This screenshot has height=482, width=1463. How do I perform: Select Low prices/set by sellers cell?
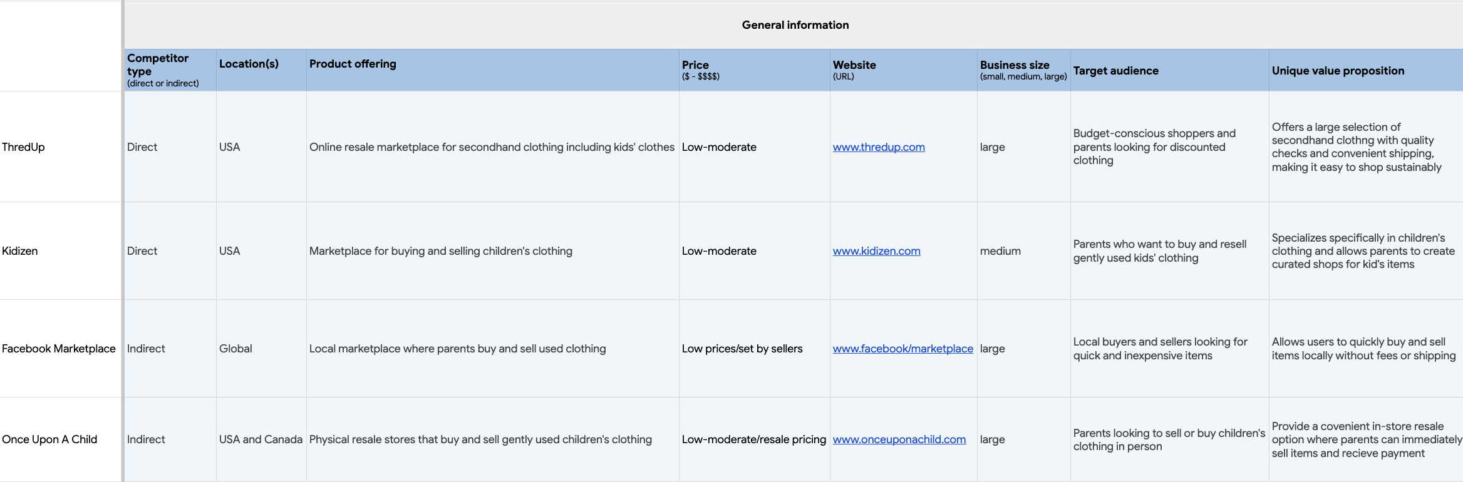point(755,349)
